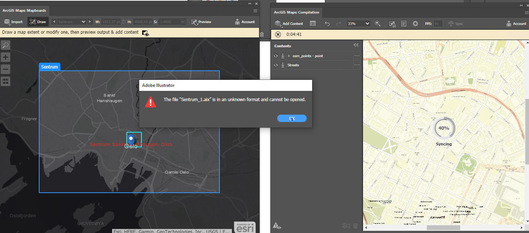The height and width of the screenshot is (233, 529).
Task: Select the map zoom-in plus tool
Action: pyautogui.click(x=5, y=57)
